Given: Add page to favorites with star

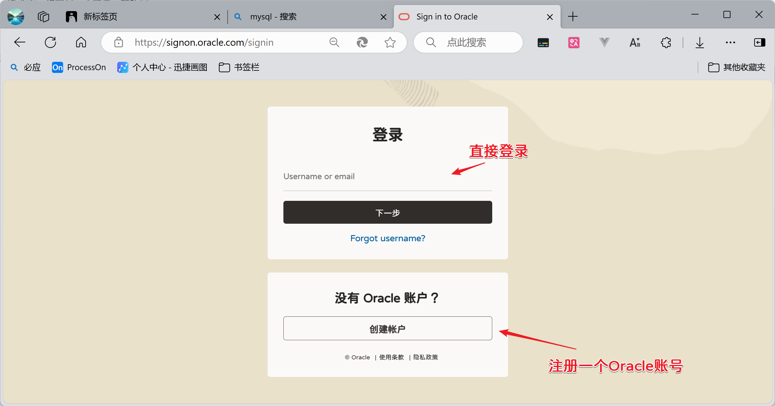Looking at the screenshot, I should 390,42.
